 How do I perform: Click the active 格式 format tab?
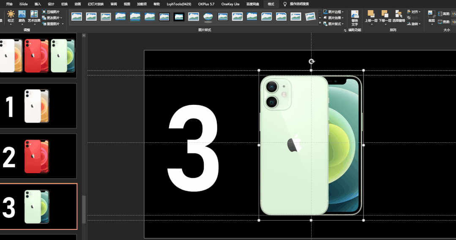tap(271, 4)
